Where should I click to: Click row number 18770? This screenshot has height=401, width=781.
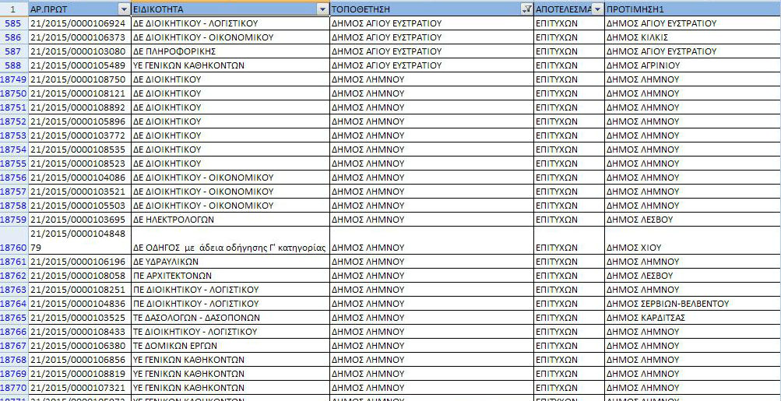click(x=14, y=388)
